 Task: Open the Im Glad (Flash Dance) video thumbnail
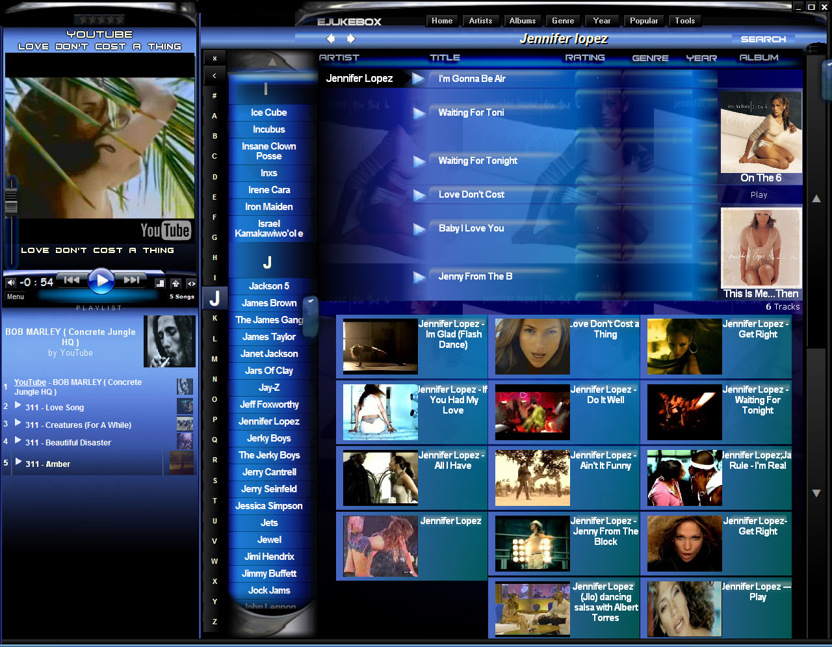pos(380,347)
